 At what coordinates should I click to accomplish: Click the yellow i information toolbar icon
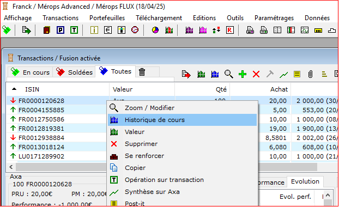click(x=94, y=30)
